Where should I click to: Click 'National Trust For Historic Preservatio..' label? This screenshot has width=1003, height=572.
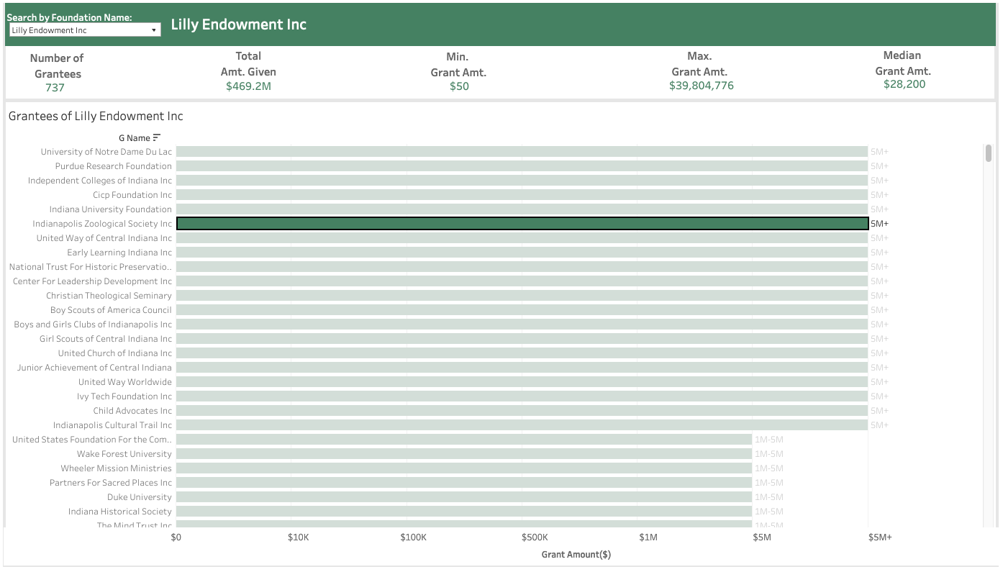click(x=91, y=267)
